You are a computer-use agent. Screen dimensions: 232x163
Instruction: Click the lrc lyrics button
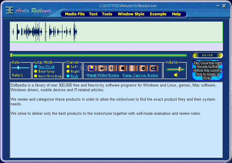tap(154, 68)
